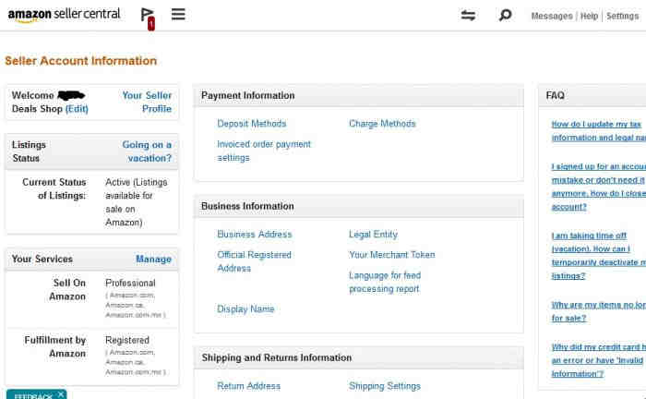The height and width of the screenshot is (399, 646).
Task: Open Deposit Methods link
Action: click(x=252, y=124)
